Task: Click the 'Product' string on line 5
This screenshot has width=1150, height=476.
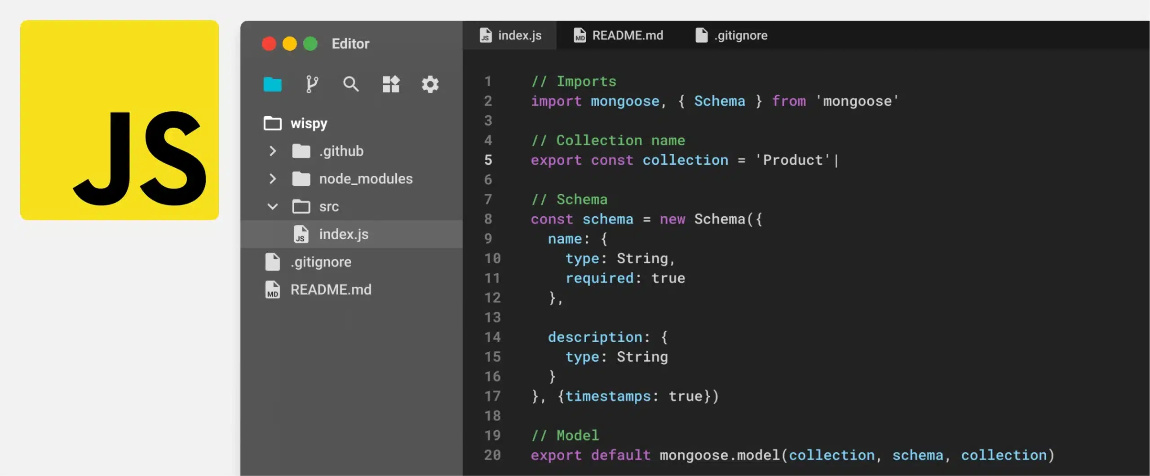Action: [792, 160]
